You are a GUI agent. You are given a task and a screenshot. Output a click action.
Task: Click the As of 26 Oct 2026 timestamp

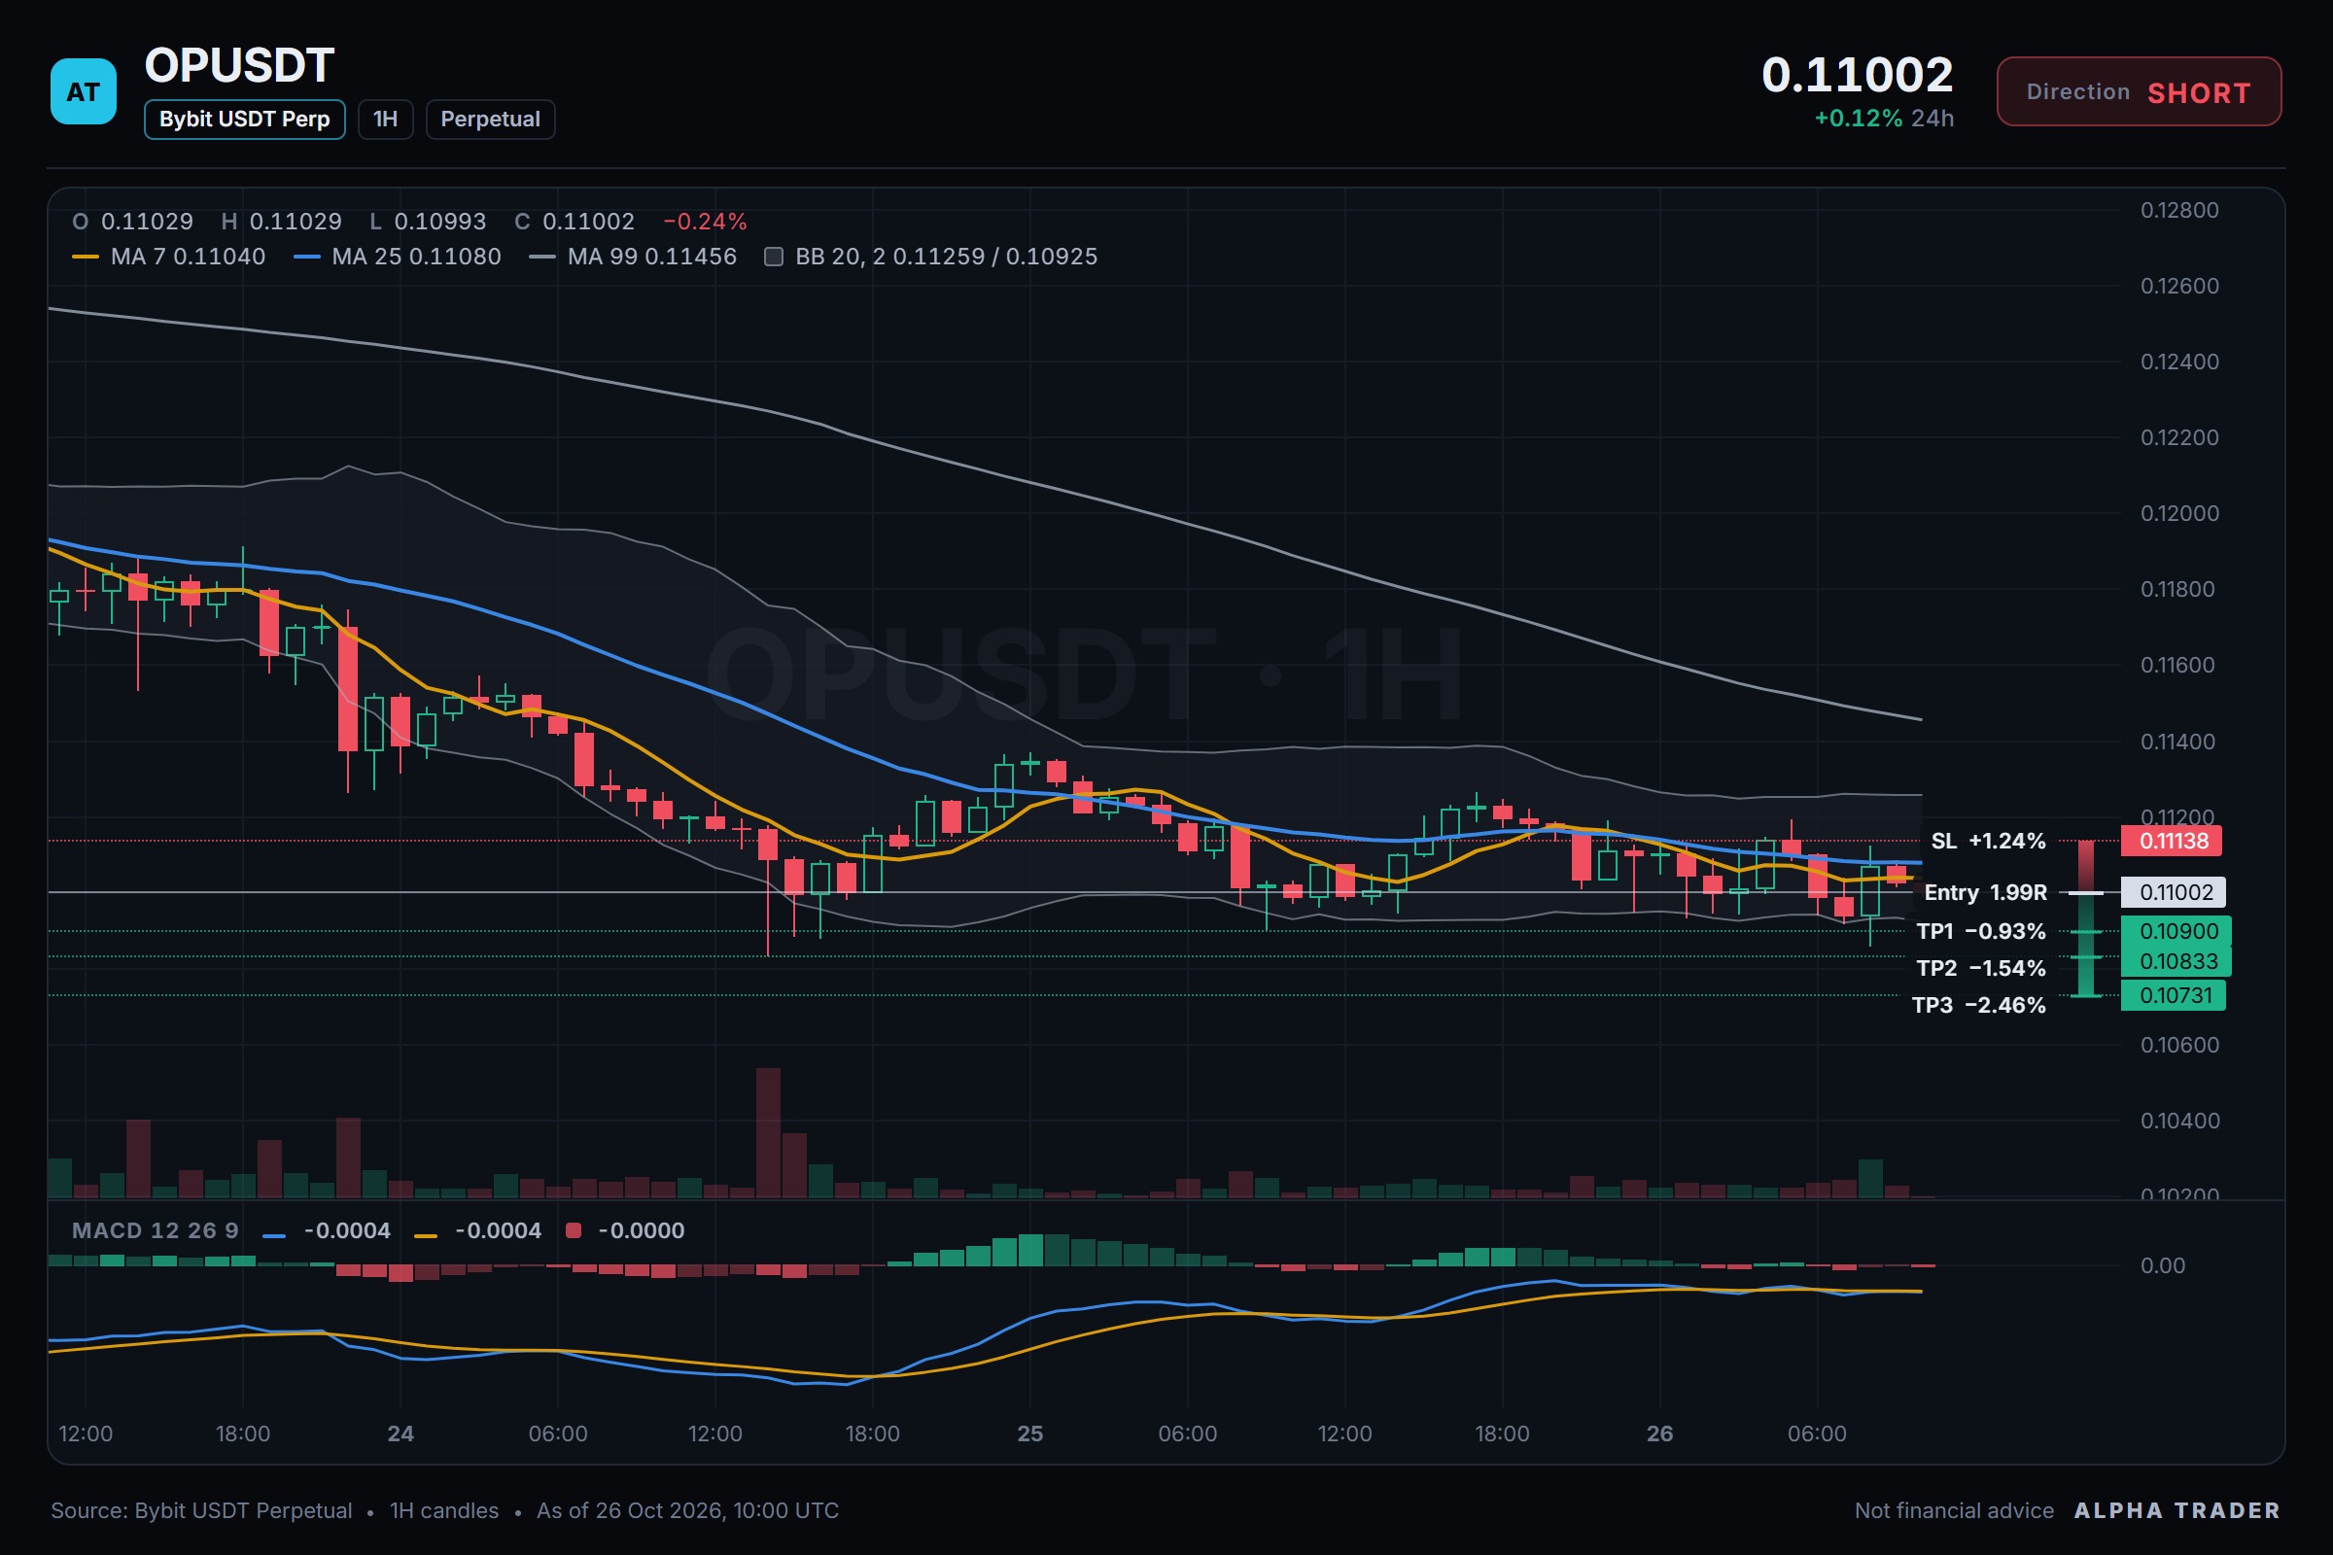(687, 1510)
